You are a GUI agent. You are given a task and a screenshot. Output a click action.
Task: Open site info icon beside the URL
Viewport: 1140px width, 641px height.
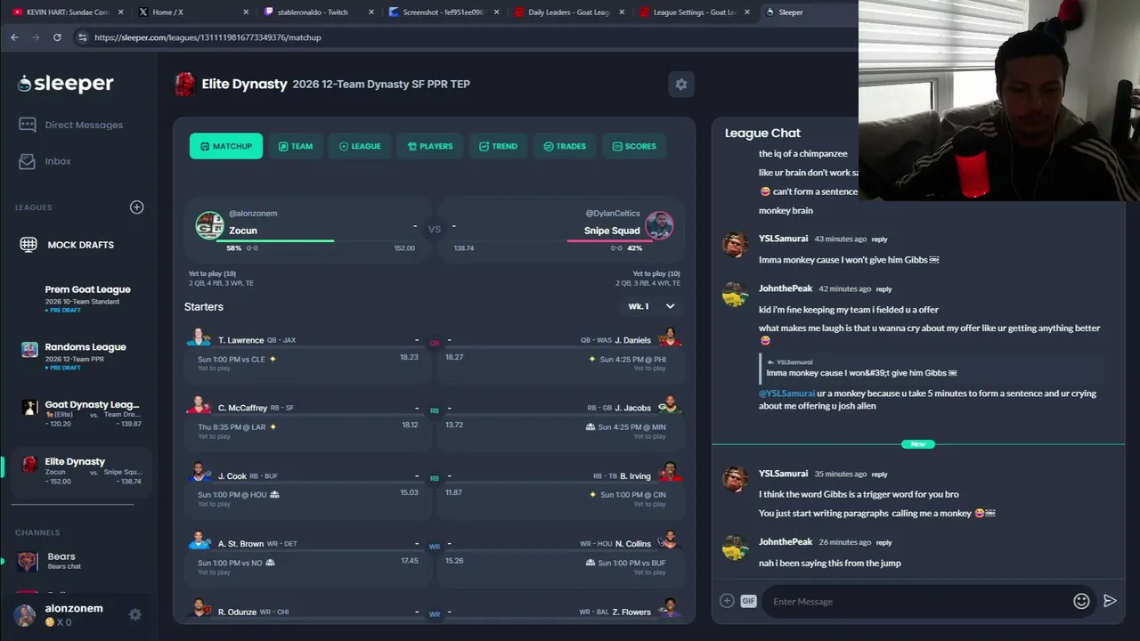pos(82,37)
